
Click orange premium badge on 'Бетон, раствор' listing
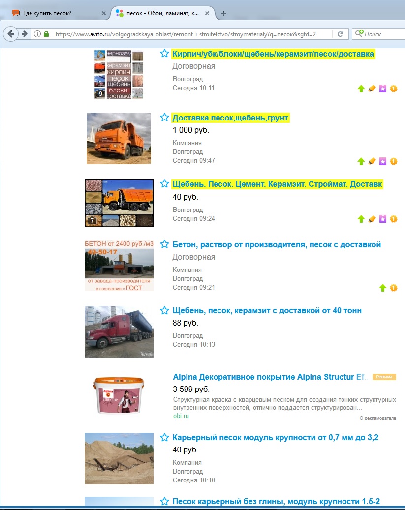coord(394,288)
